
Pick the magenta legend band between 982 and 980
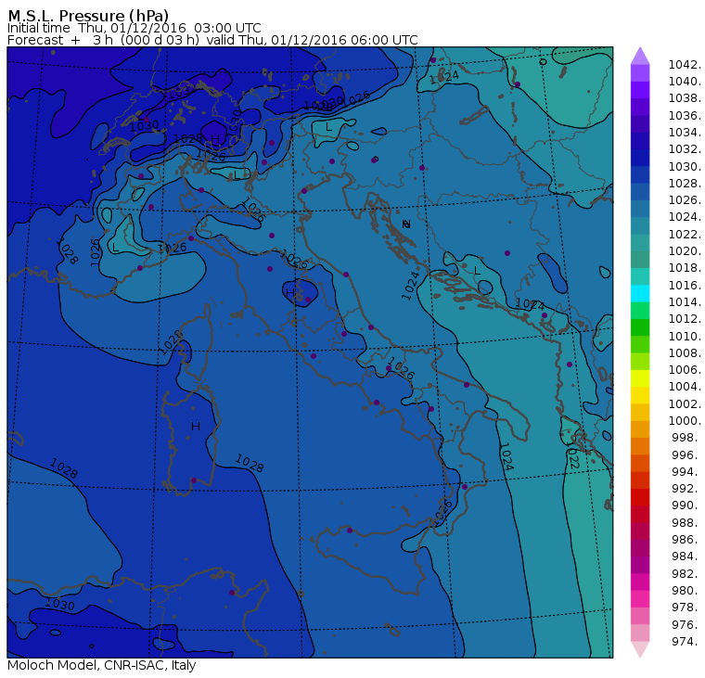tap(640, 582)
